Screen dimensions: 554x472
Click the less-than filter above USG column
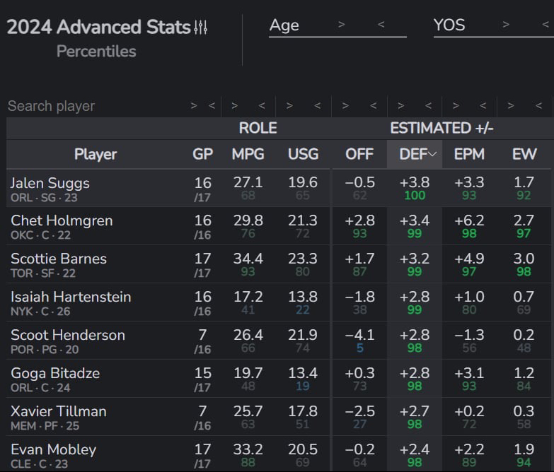tap(317, 106)
